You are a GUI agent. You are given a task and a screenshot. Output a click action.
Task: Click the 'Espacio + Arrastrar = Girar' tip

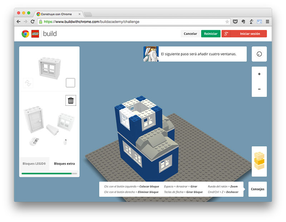click(x=181, y=187)
